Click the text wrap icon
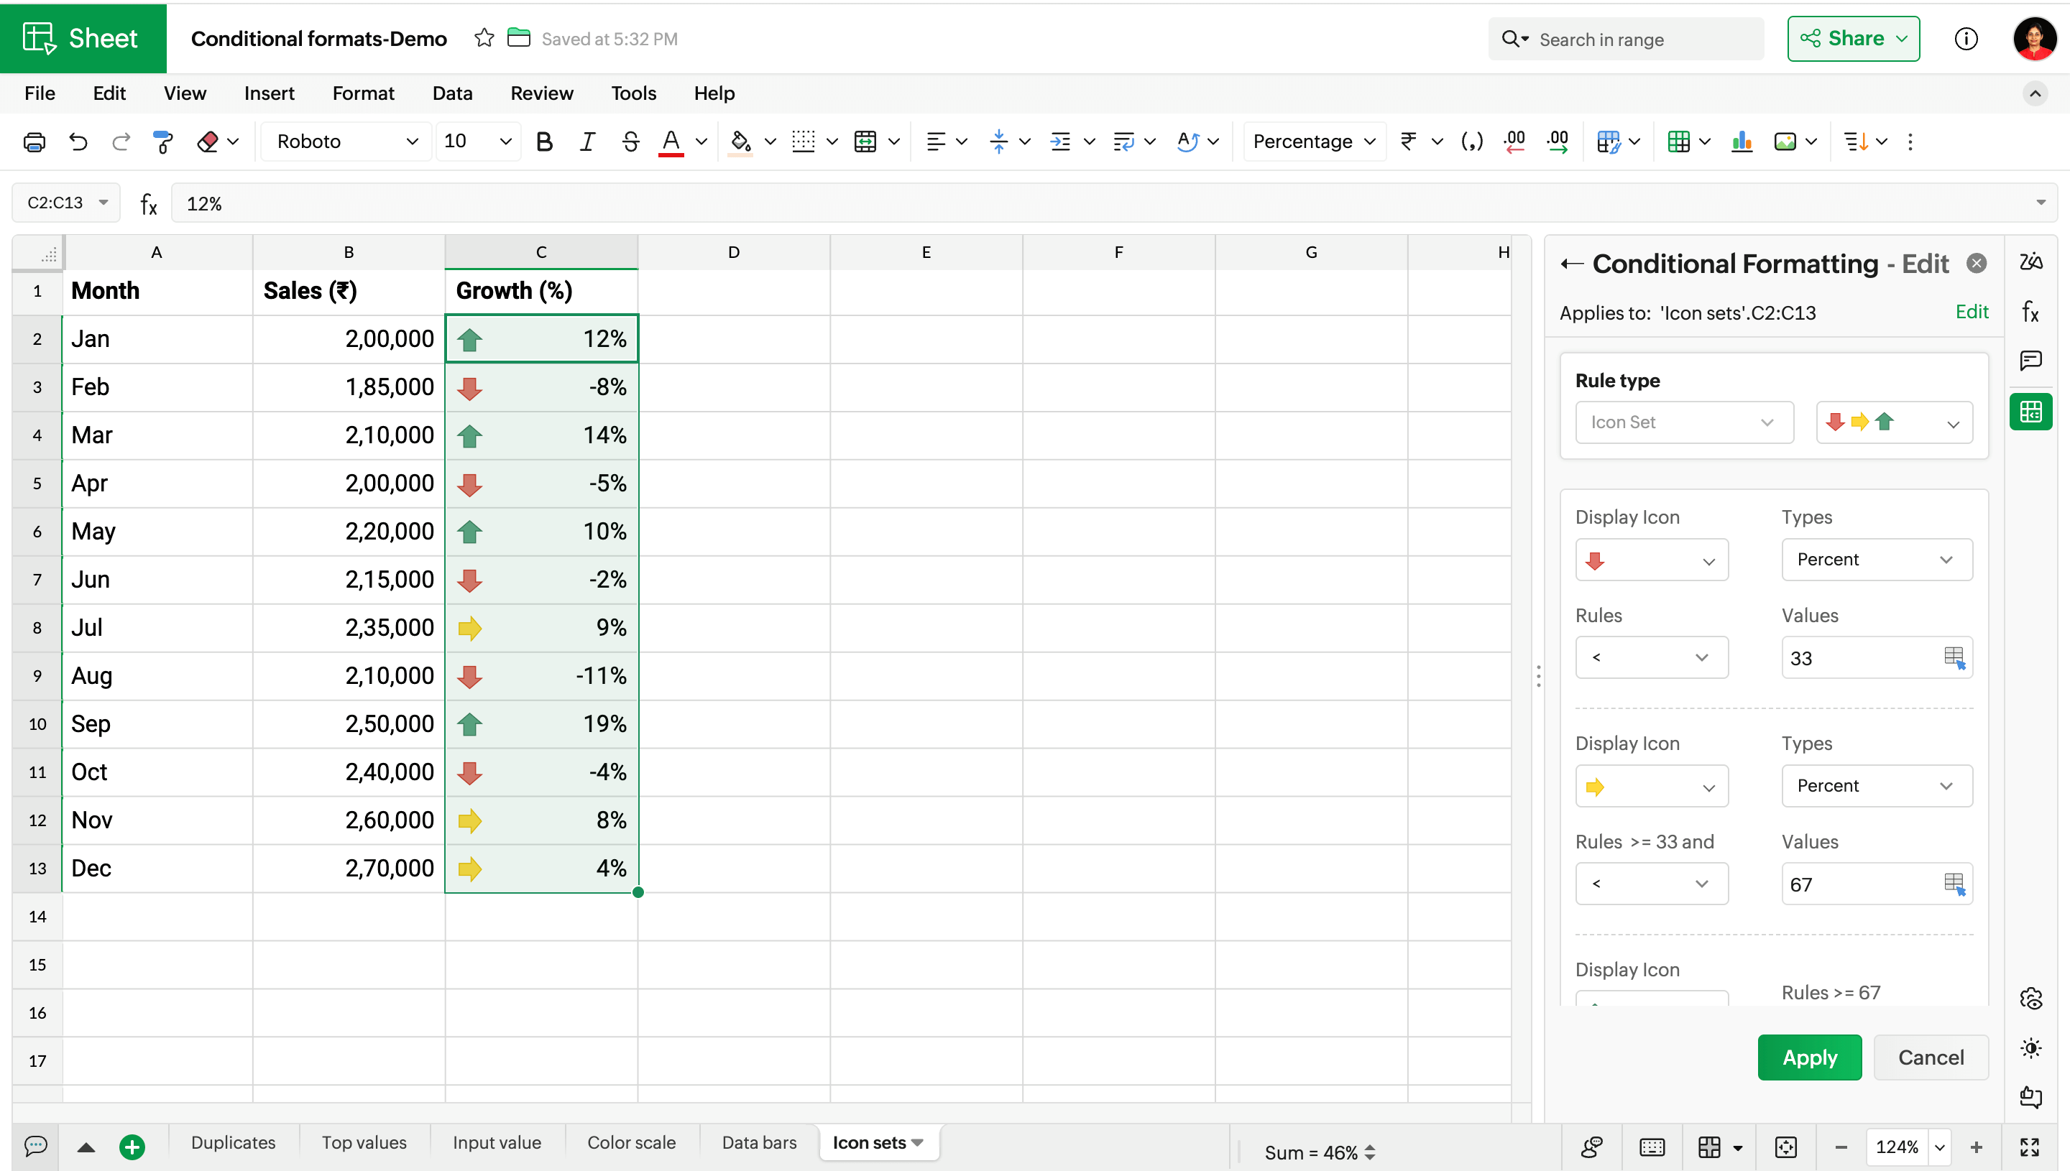The height and width of the screenshot is (1171, 2070). click(1123, 142)
